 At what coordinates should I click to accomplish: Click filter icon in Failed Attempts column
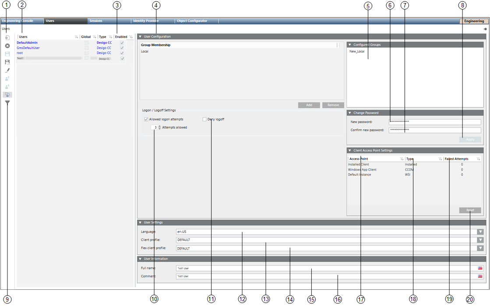point(478,159)
